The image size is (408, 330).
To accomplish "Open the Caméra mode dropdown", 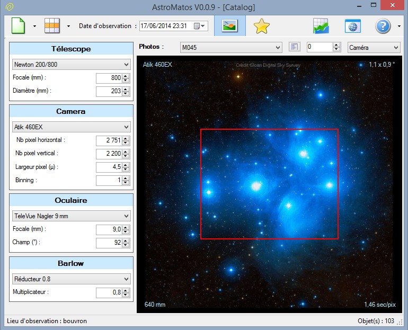I will pos(374,47).
